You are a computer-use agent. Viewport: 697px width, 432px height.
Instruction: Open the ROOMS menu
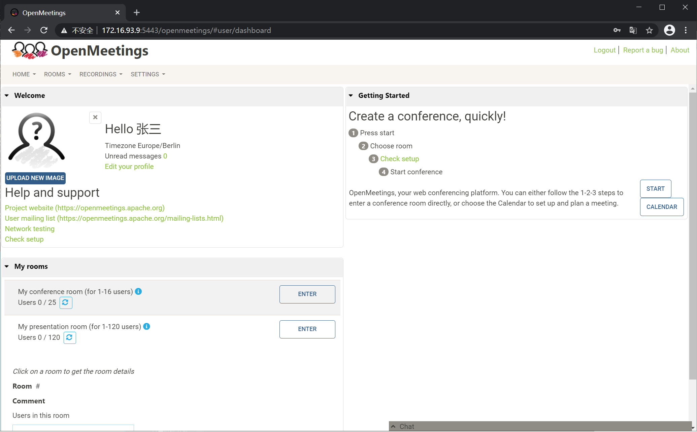58,74
